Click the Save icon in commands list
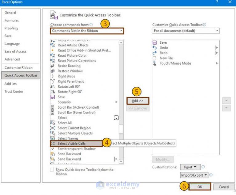 (x=53, y=97)
